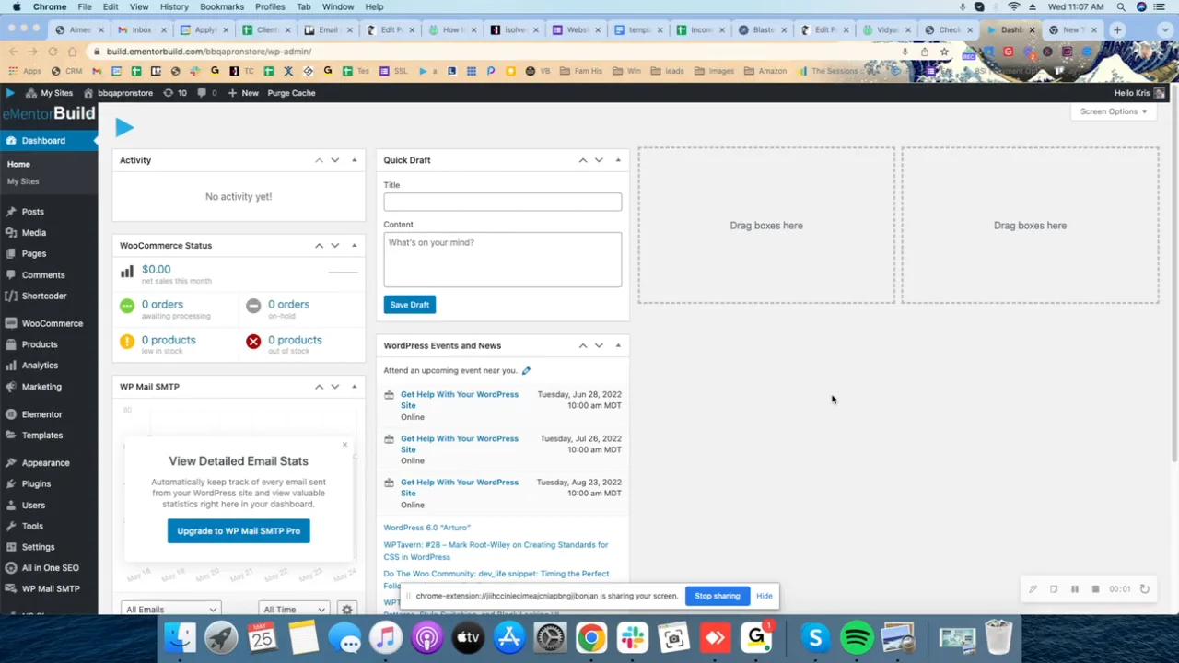Viewport: 1179px width, 663px height.
Task: Open the WP Mail SMTP widget settings gear
Action: pos(346,610)
